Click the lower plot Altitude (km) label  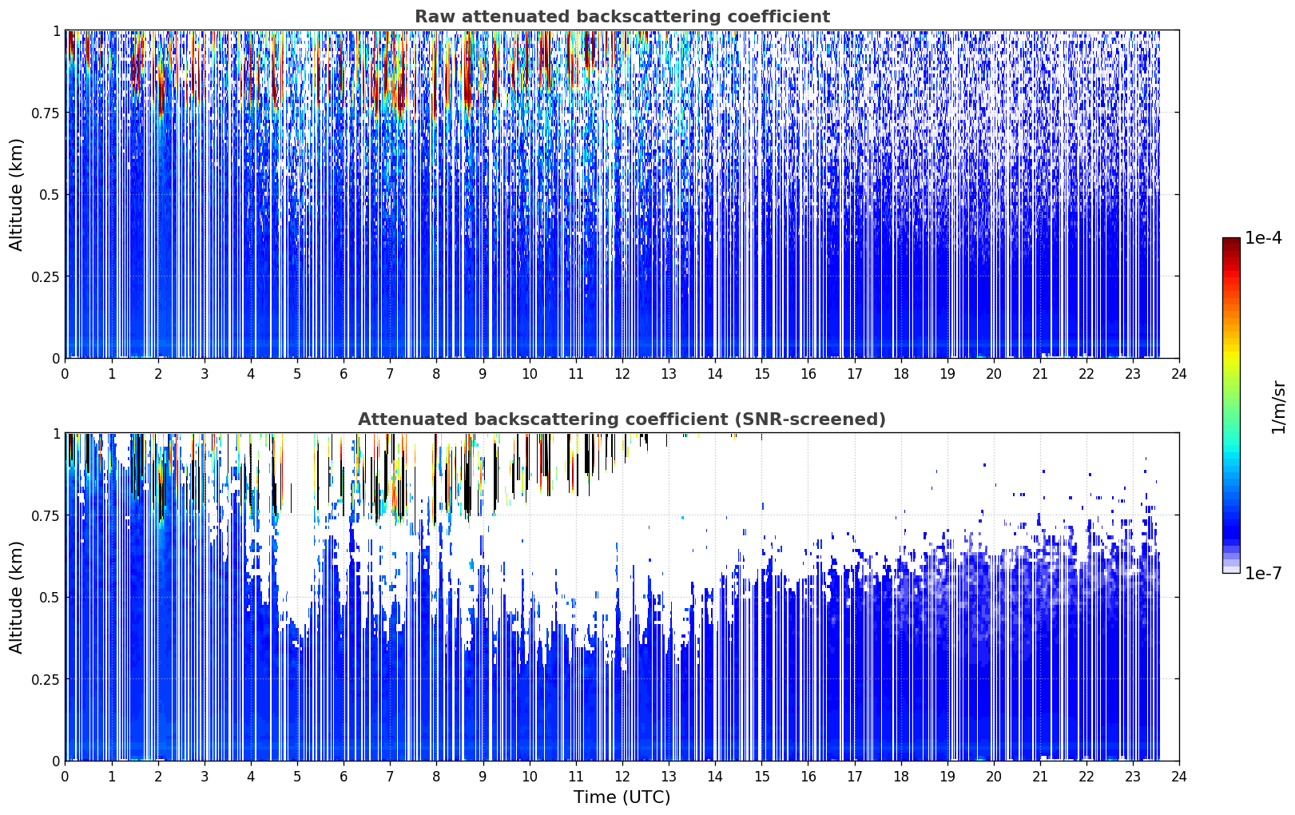pos(17,597)
